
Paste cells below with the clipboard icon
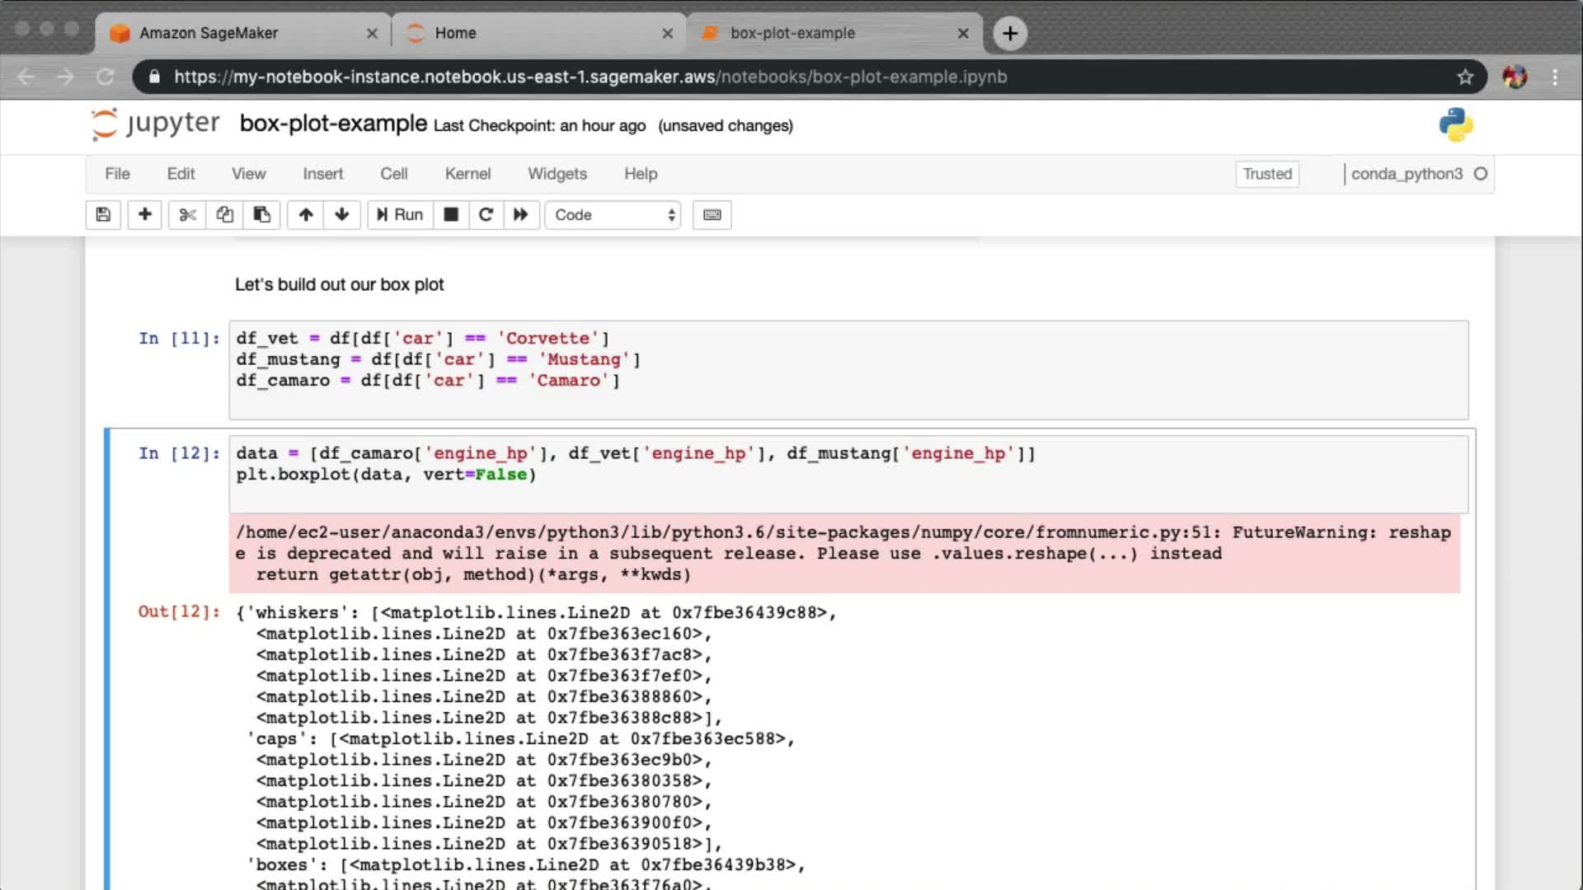pyautogui.click(x=261, y=215)
